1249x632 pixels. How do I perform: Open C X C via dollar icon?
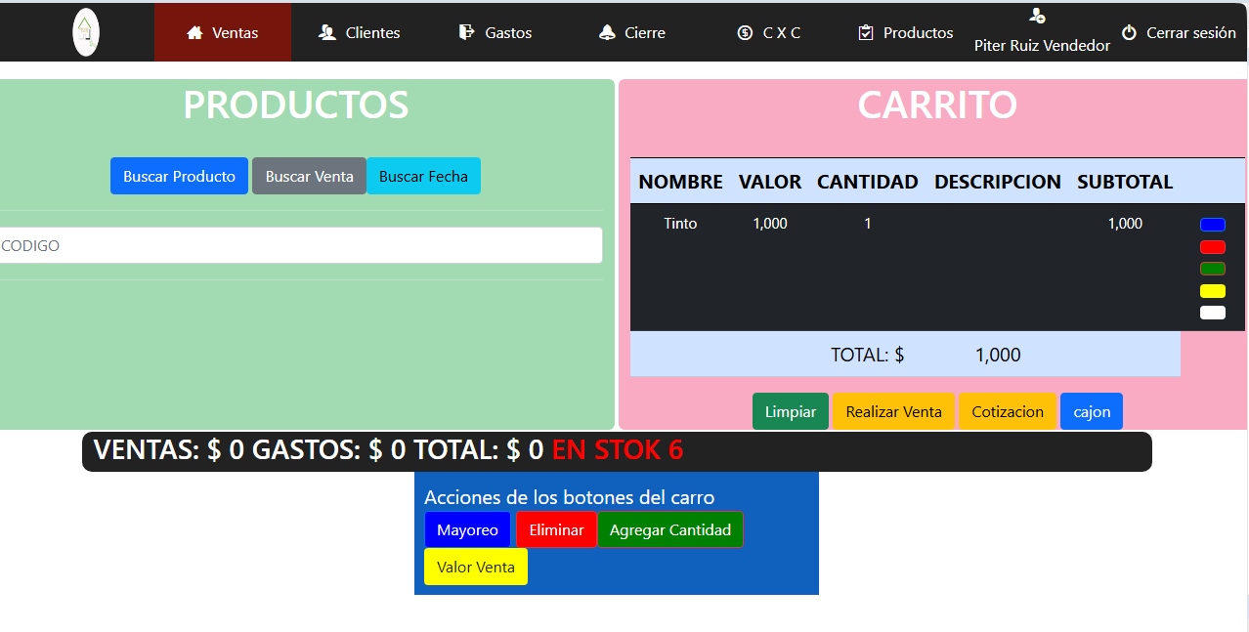(745, 32)
